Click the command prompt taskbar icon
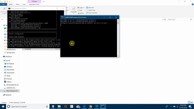194x109 pixels. [103, 106]
